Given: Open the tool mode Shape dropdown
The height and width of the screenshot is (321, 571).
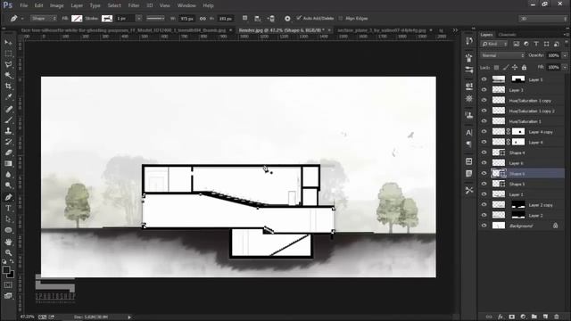Looking at the screenshot, I should (x=44, y=18).
